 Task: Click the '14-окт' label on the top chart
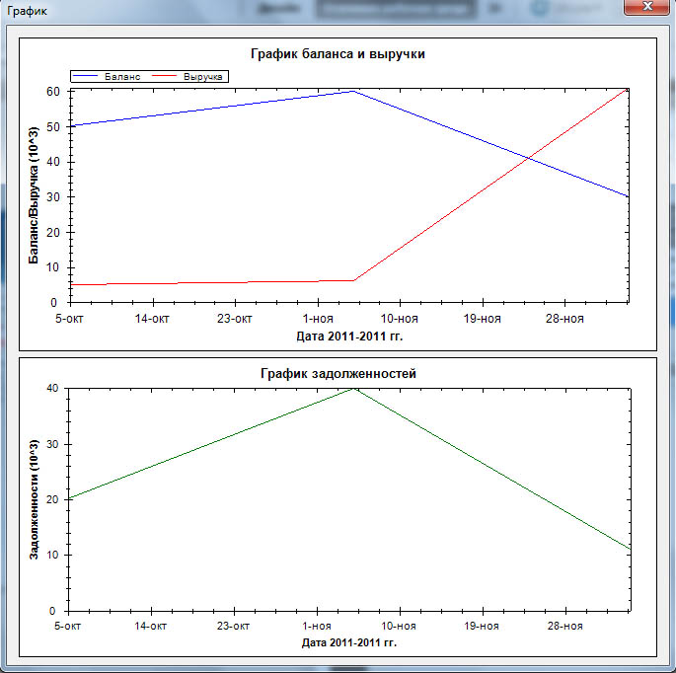tap(152, 319)
